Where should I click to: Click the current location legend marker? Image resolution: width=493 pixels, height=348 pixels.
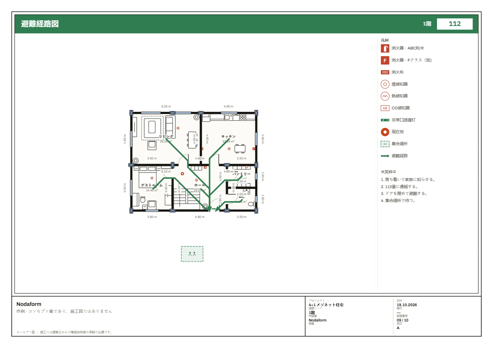pyautogui.click(x=385, y=132)
